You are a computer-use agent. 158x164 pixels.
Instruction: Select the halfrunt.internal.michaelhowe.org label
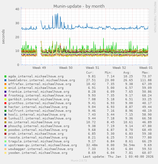40,111
